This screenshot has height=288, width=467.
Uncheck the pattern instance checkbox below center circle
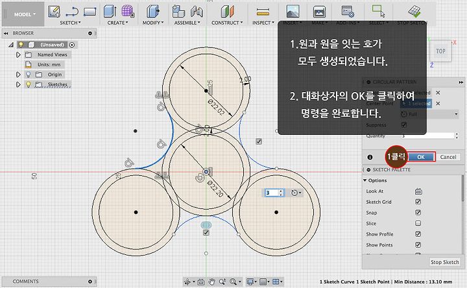[206, 233]
